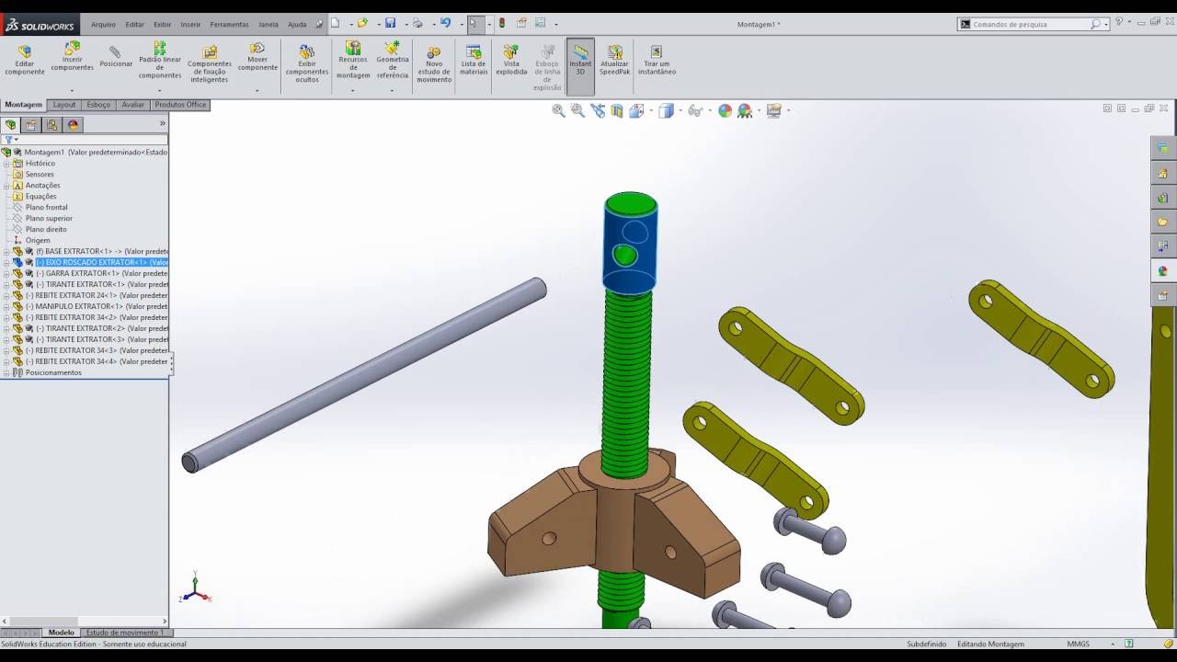Expand the panel tabs chevron
This screenshot has height=662, width=1177.
pos(163,123)
